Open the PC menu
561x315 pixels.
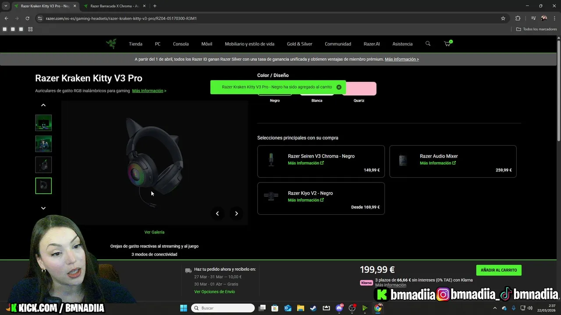158,44
